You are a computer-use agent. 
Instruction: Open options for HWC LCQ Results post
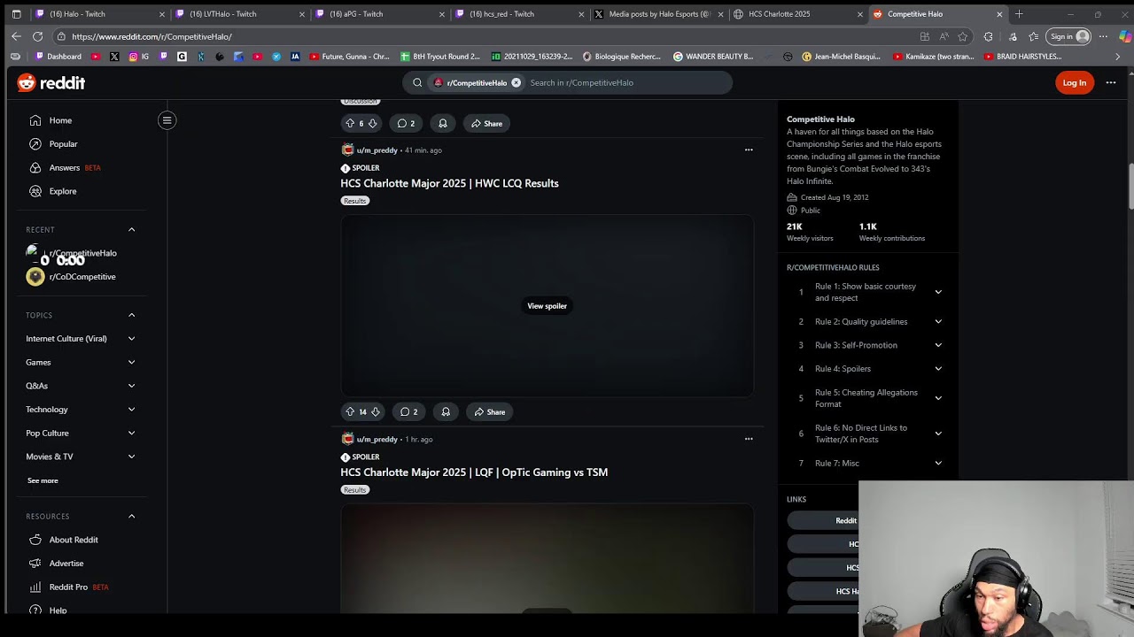[749, 150]
